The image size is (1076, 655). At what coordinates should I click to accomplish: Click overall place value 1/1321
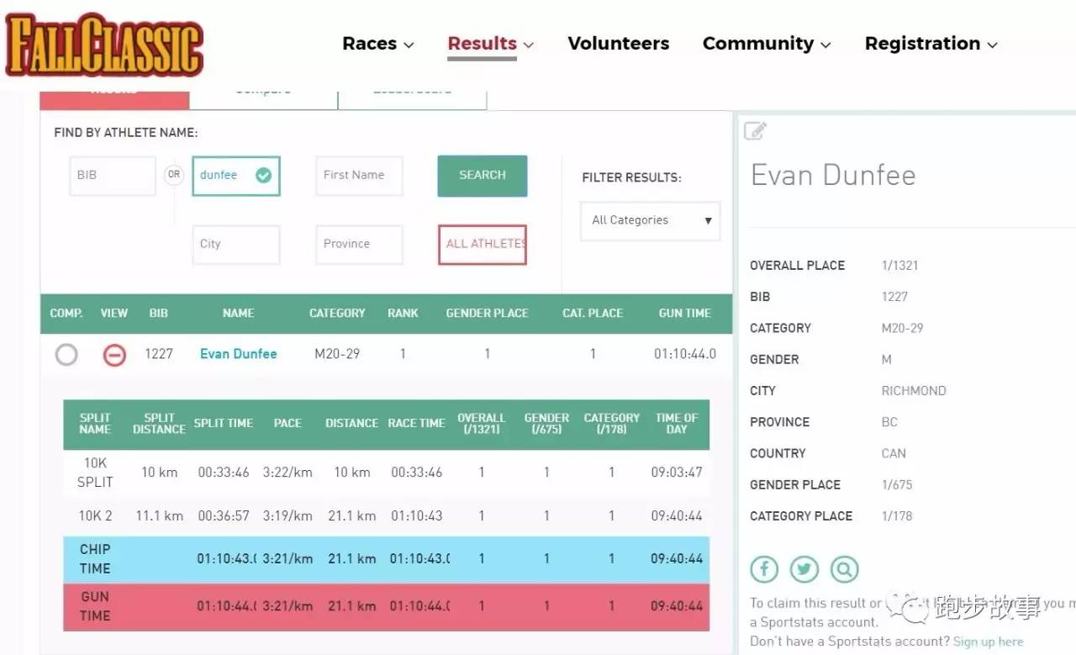[899, 266]
